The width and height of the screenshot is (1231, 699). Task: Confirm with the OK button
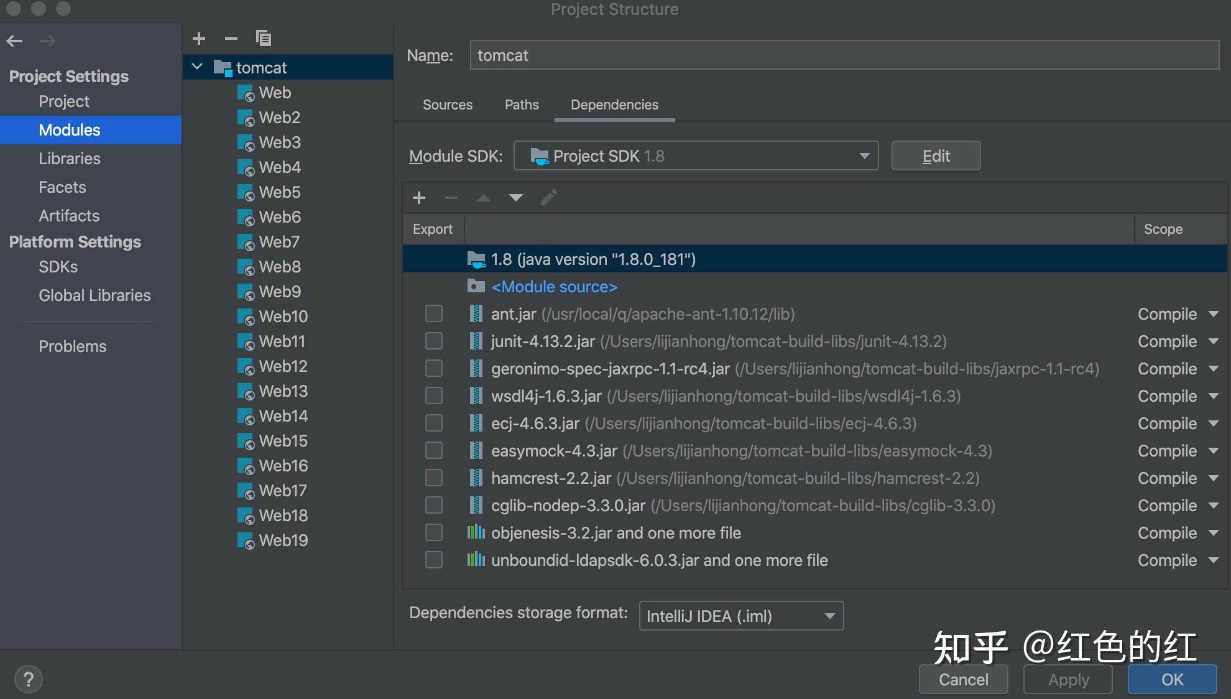[1173, 679]
